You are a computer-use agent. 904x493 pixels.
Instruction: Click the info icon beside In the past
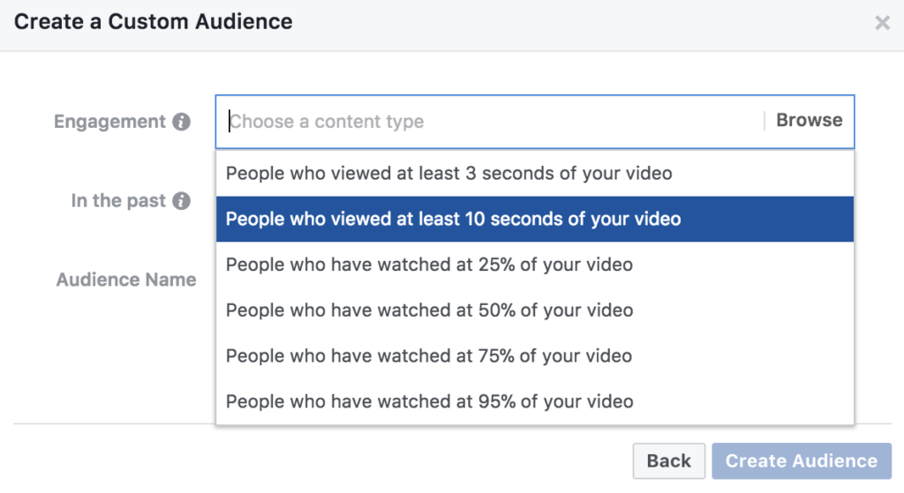182,201
